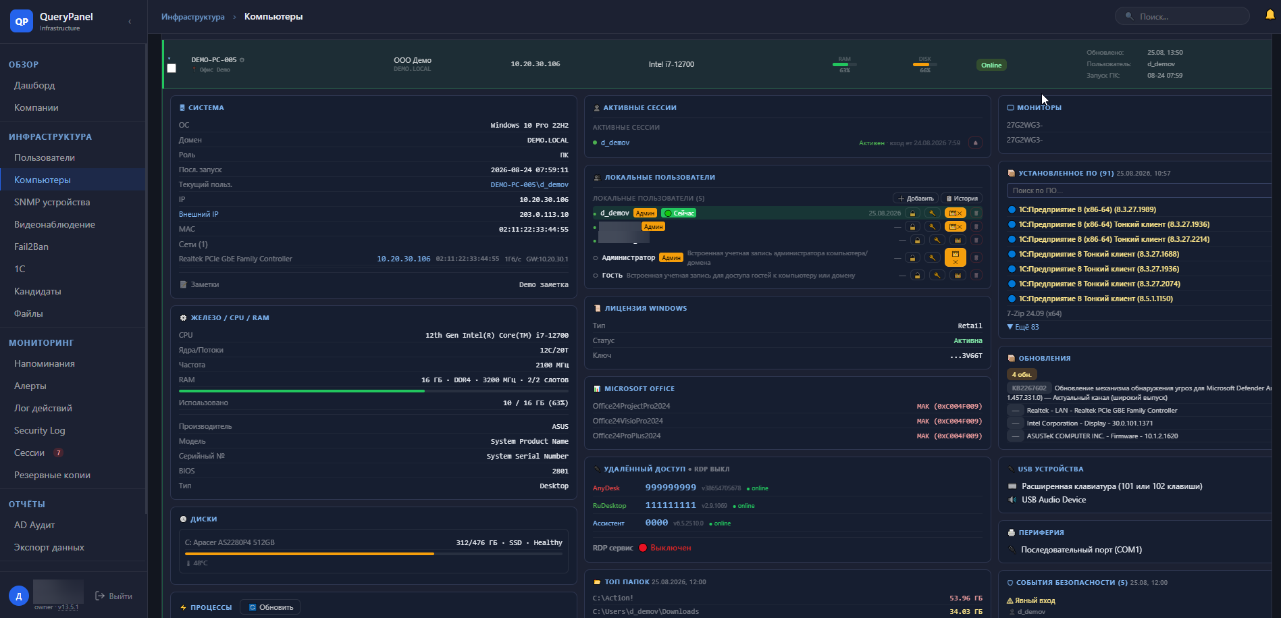The image size is (1281, 618).
Task: Click Выйти logout link
Action: [x=113, y=596]
